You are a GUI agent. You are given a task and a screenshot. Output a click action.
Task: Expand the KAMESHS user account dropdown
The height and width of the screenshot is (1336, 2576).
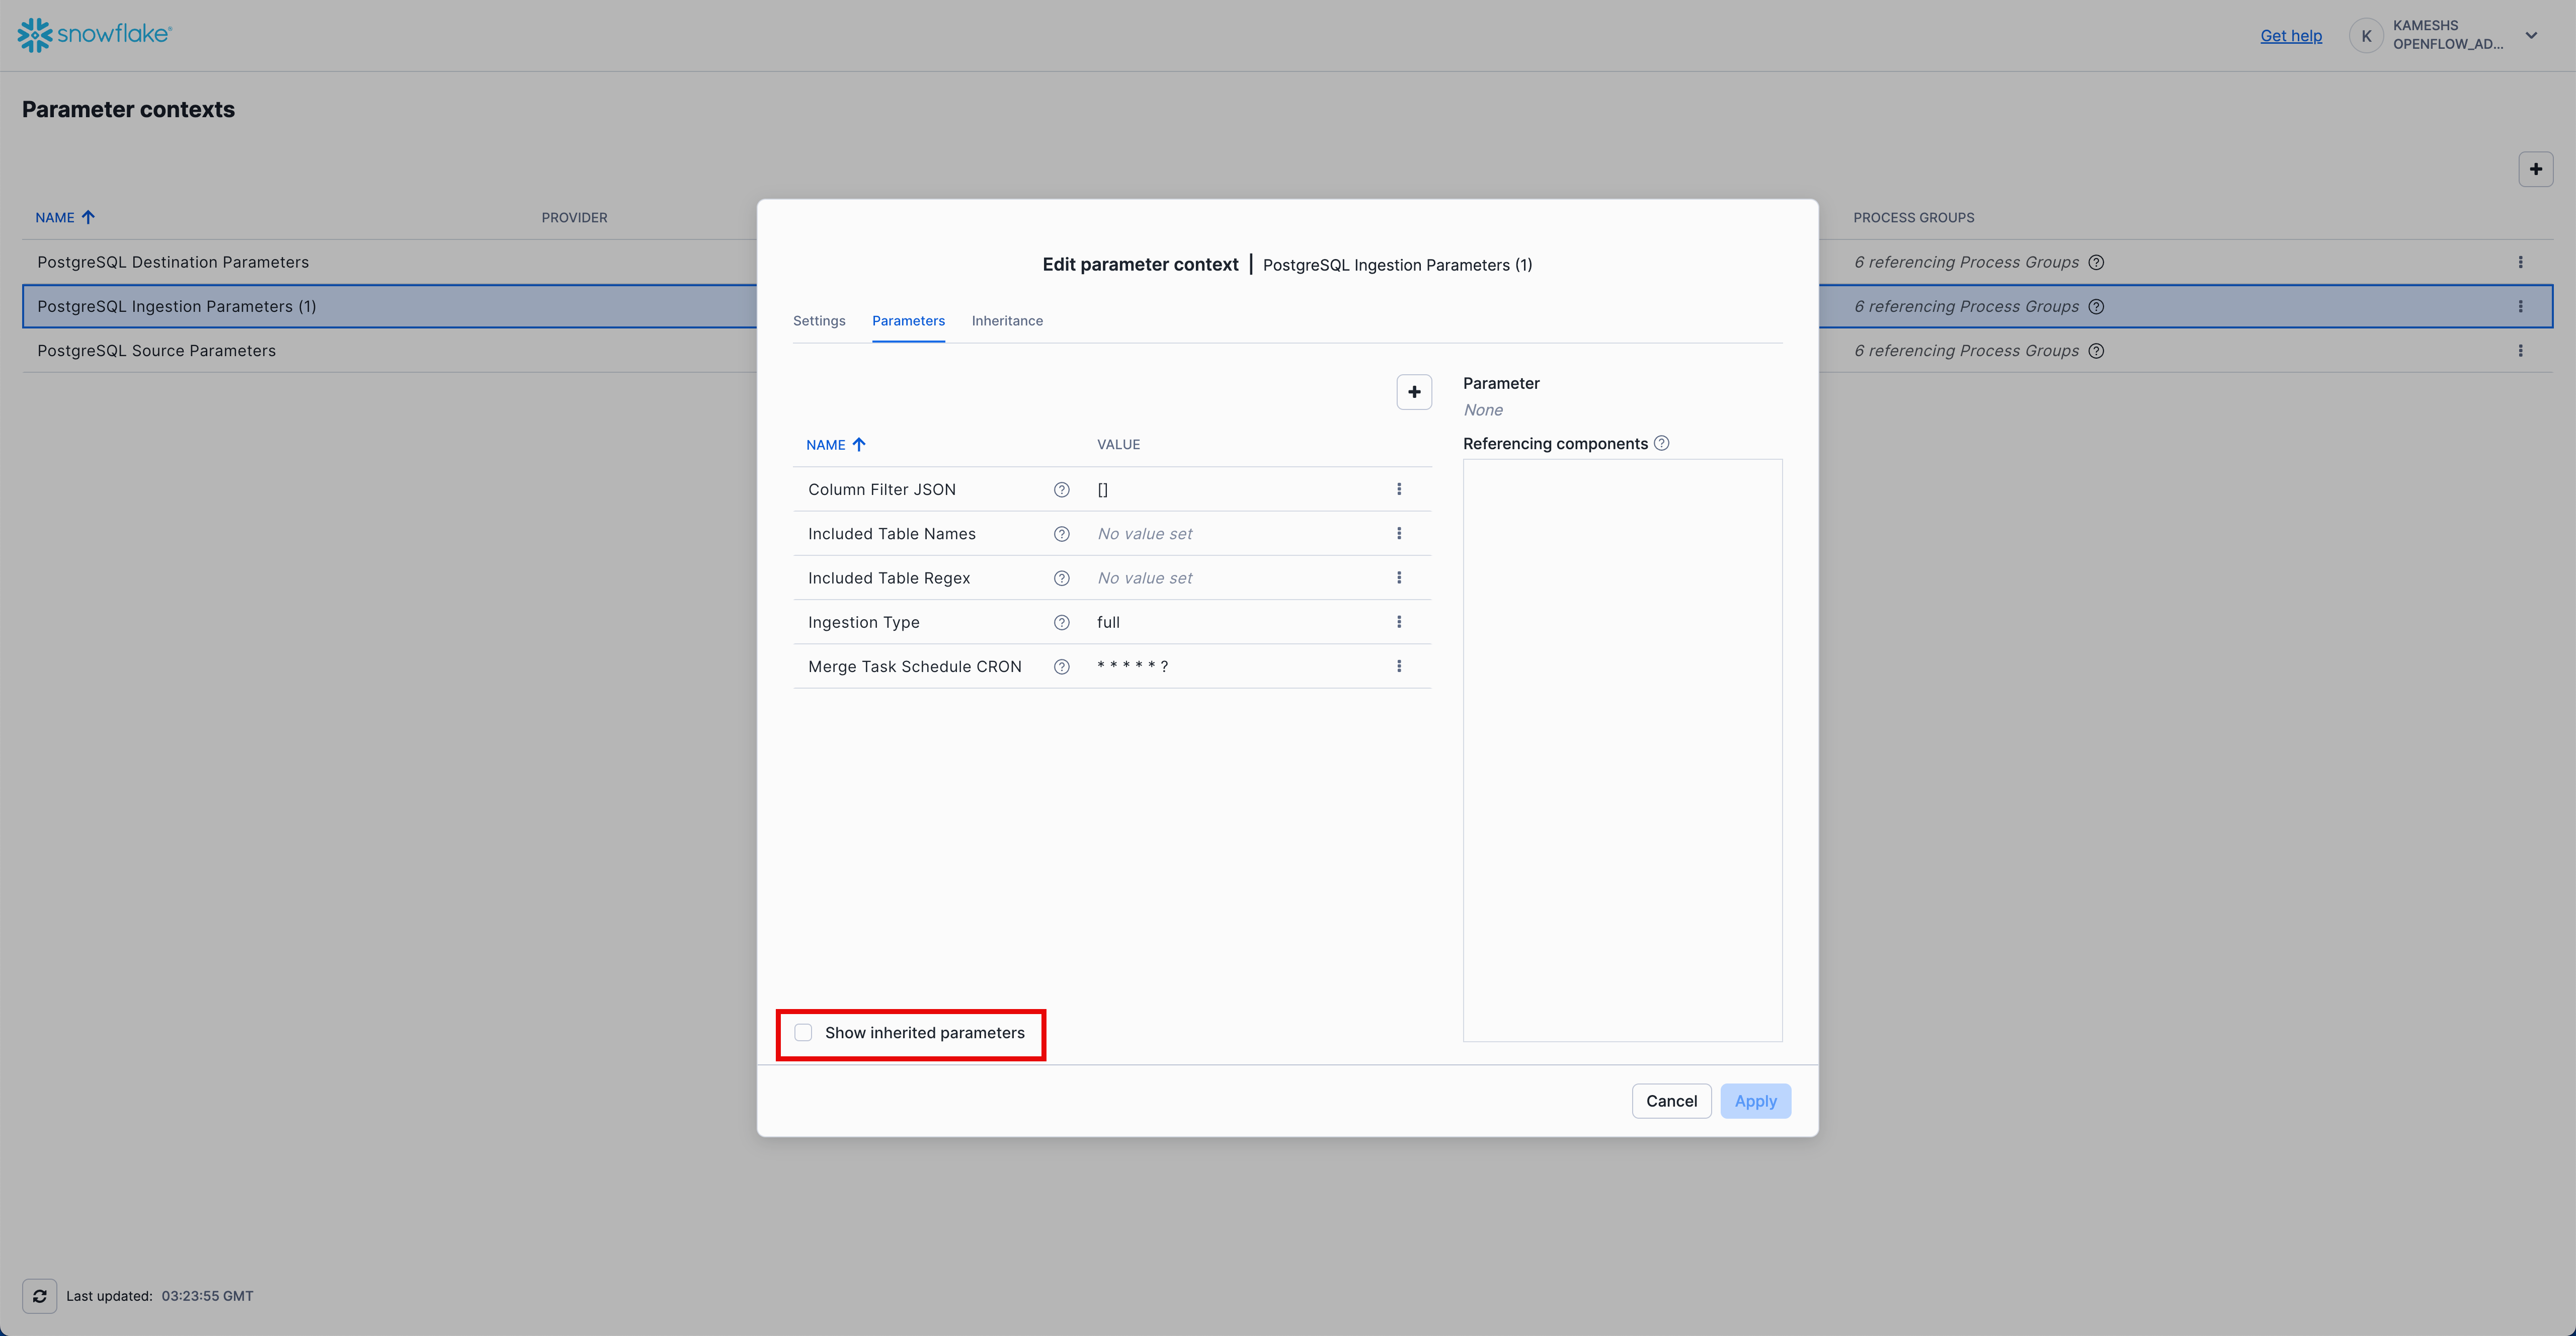[x=2531, y=35]
